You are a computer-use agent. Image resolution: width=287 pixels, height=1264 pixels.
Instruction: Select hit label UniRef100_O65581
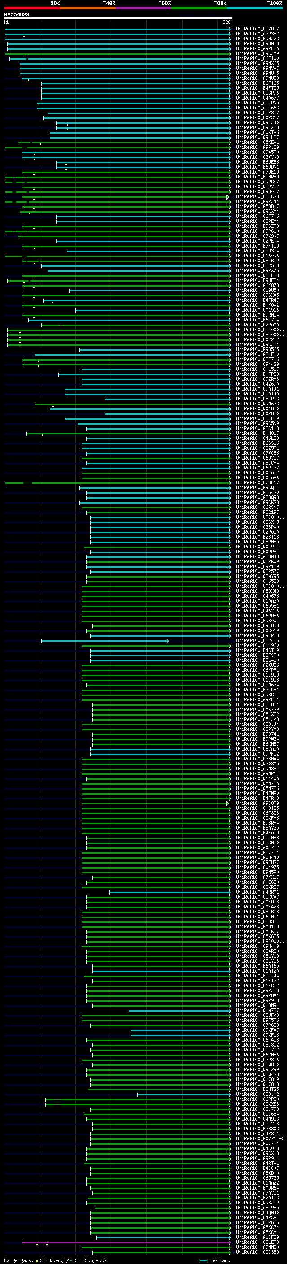(257, 606)
